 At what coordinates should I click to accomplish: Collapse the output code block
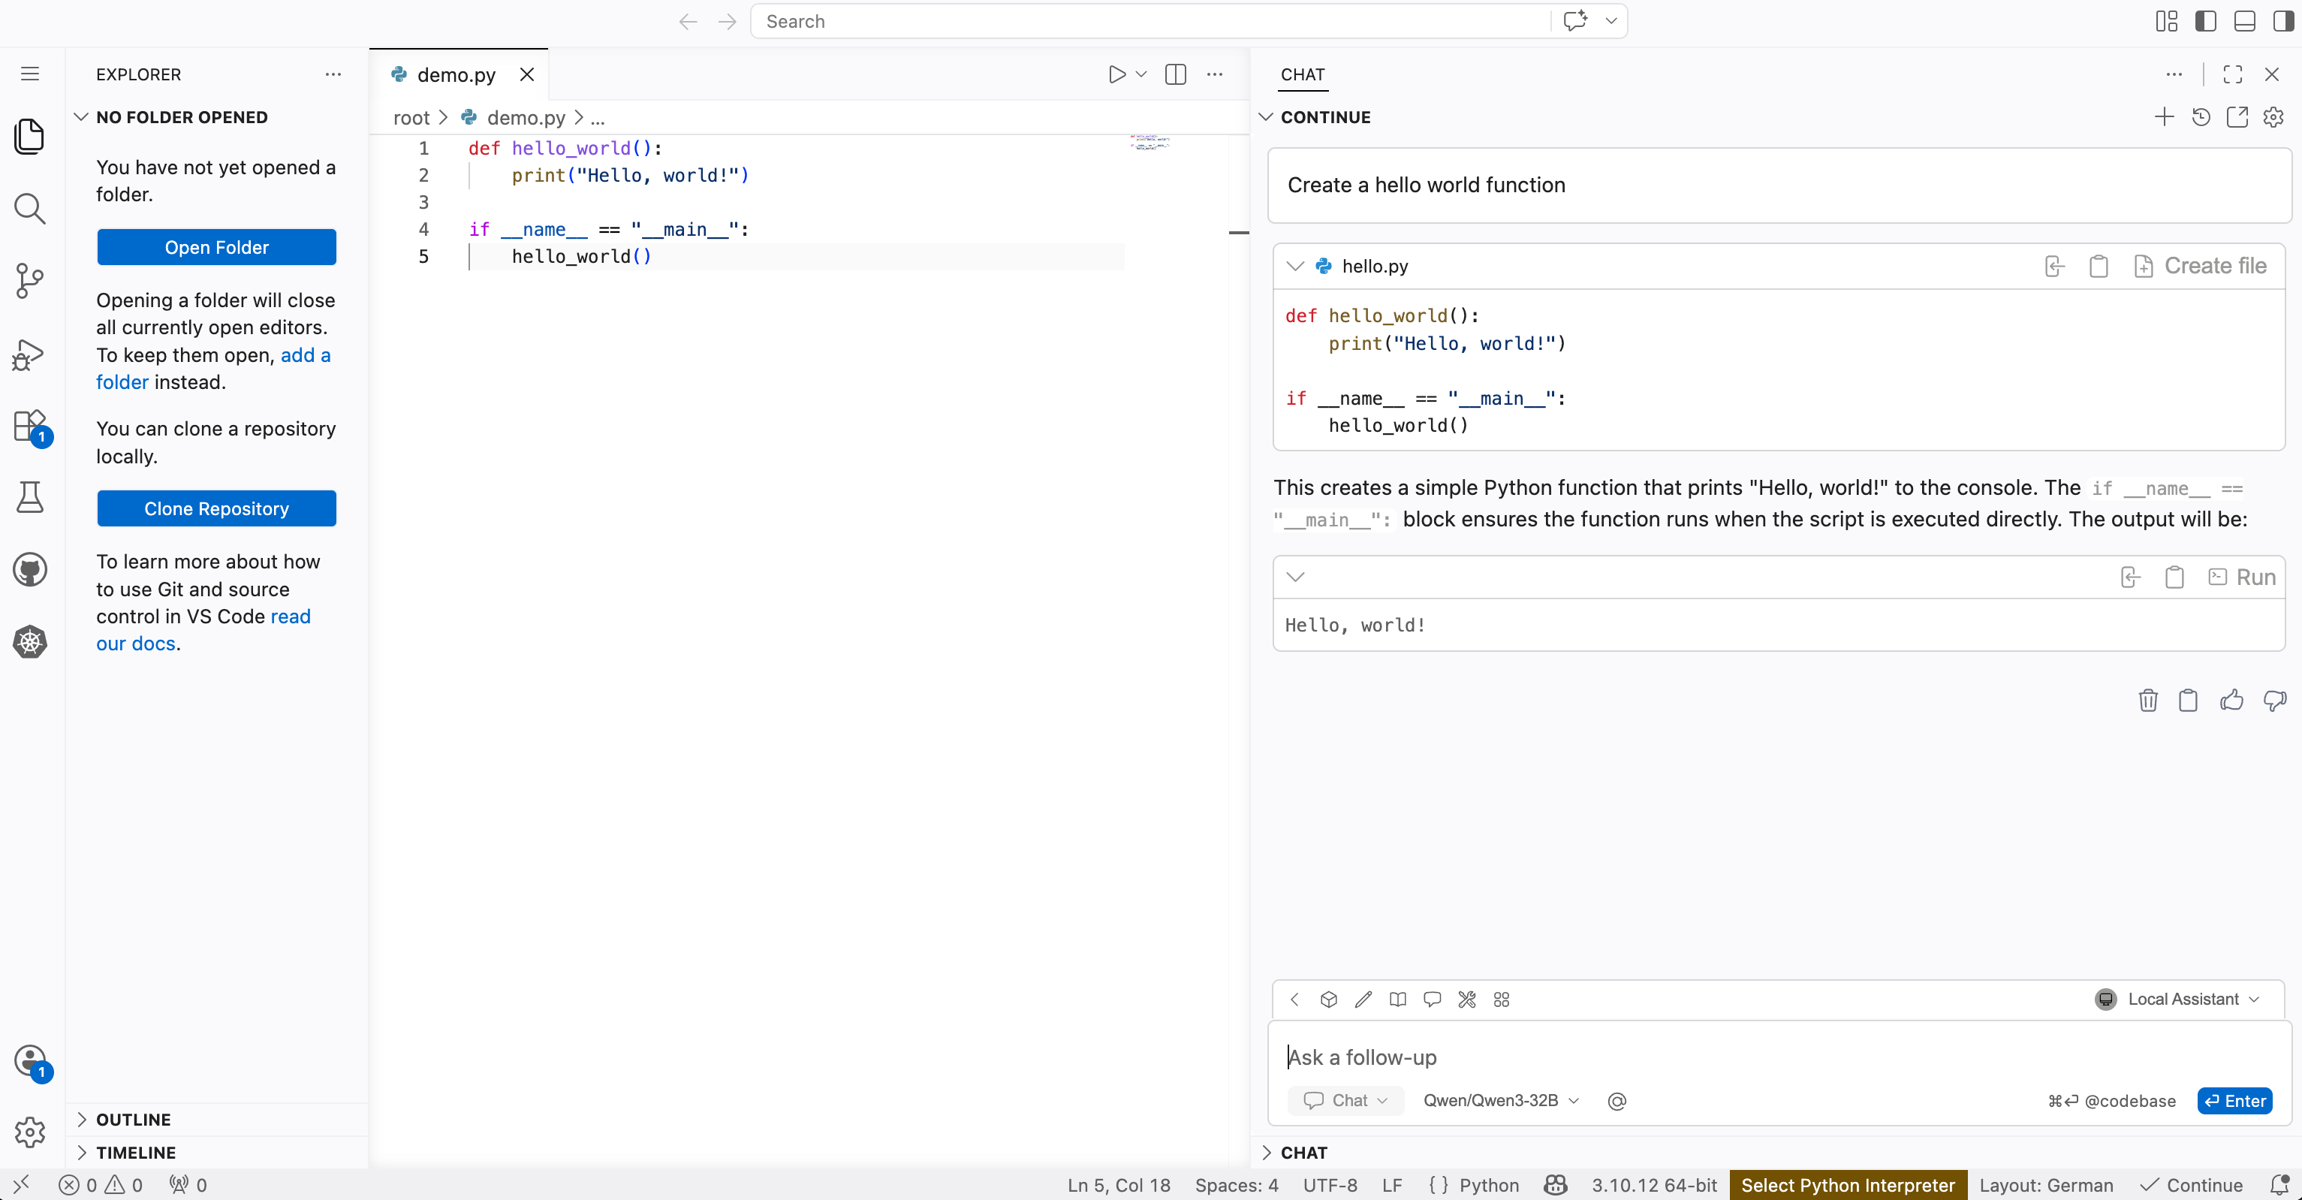tap(1296, 577)
